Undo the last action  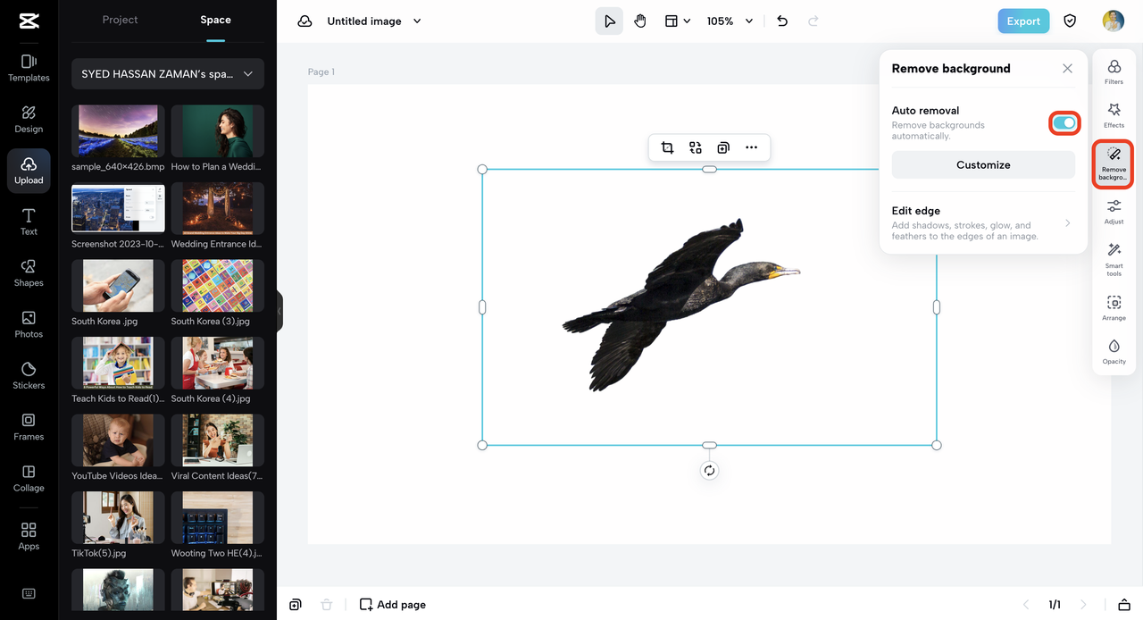click(x=782, y=21)
